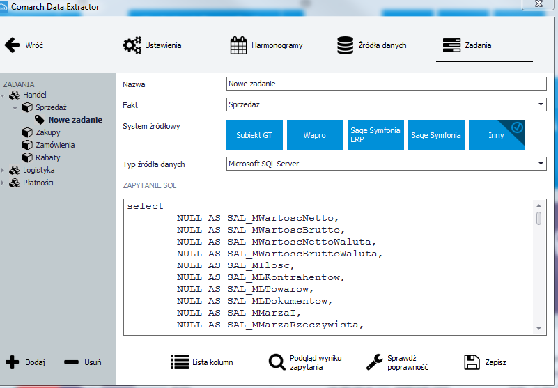Save task with the Zapisz floppy icon

tap(472, 362)
